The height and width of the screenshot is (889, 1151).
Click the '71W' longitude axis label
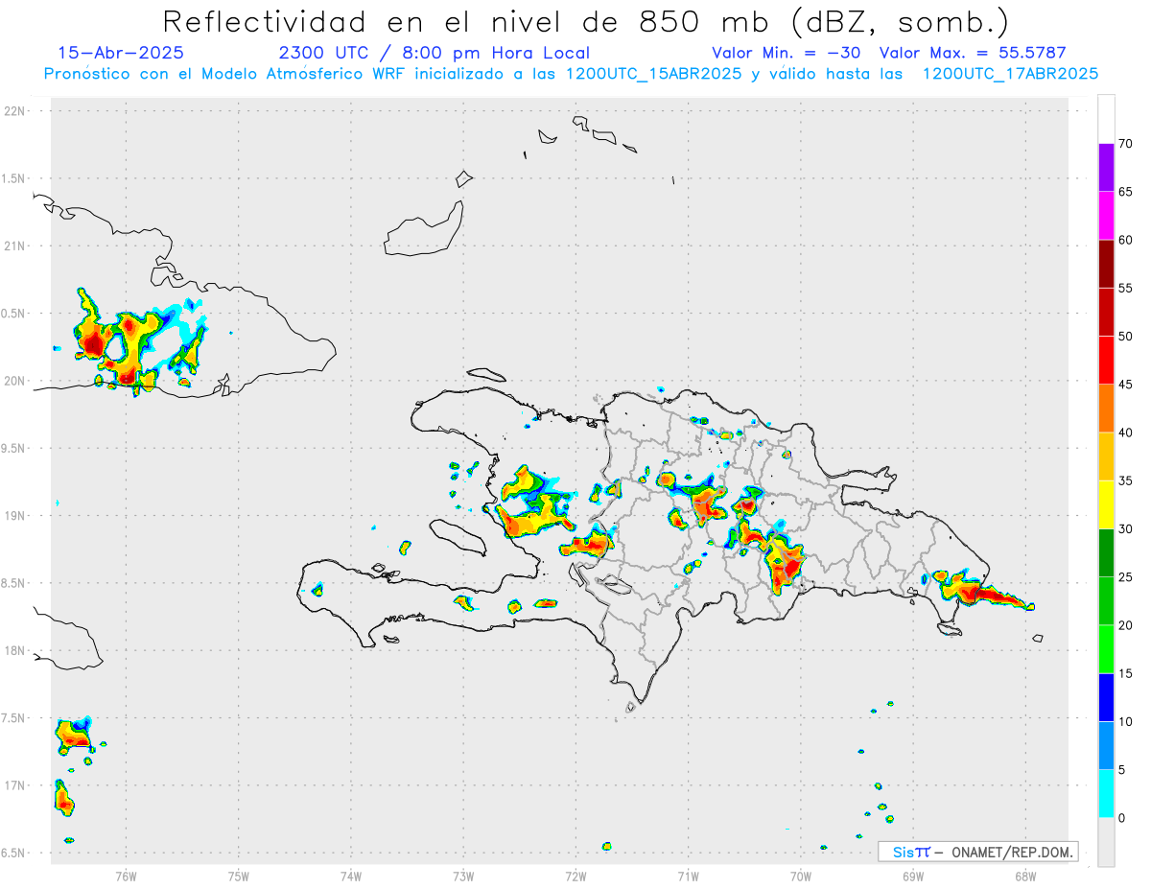[688, 875]
